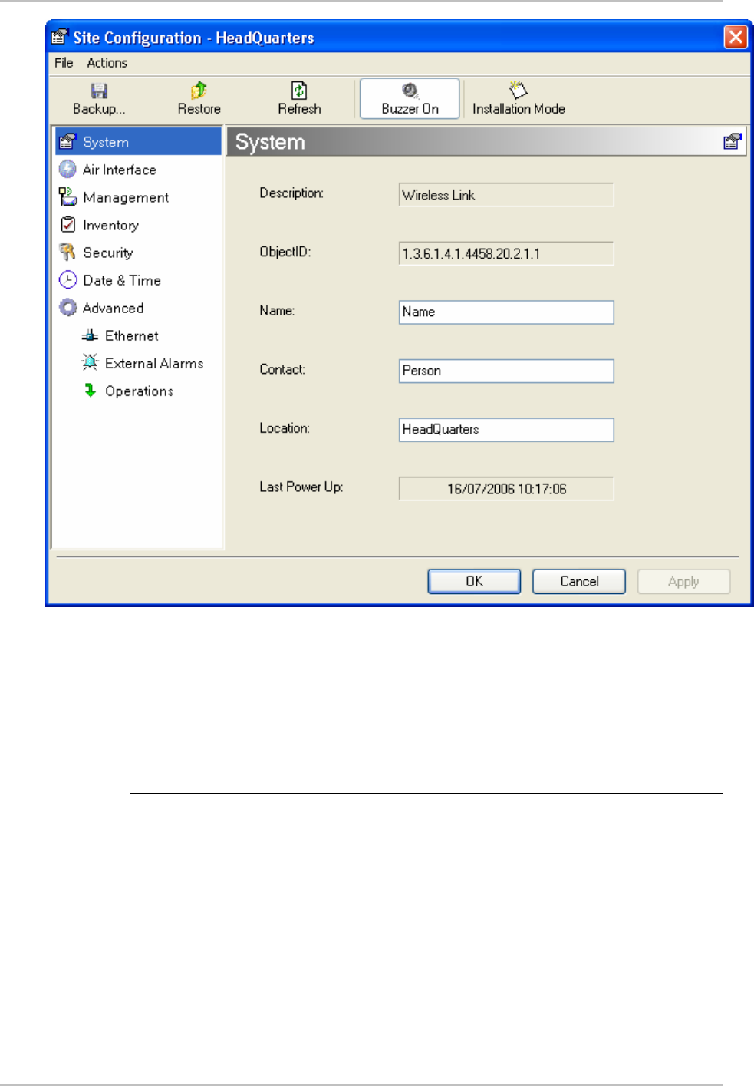Viewport: 754px width, 1086px height.
Task: Select External Alarms label under Advanced
Action: [154, 363]
